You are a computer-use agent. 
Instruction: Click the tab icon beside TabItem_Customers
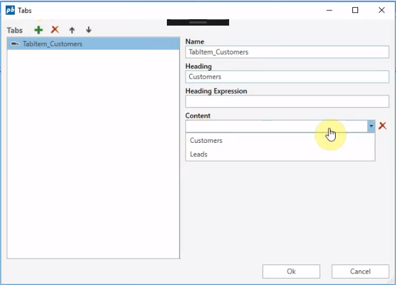pyautogui.click(x=15, y=44)
